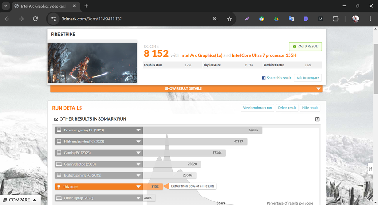378x205 pixels.
Task: Open the Chrome profile avatar
Action: (x=355, y=19)
